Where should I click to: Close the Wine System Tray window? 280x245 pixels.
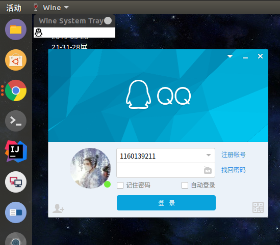pos(108,21)
